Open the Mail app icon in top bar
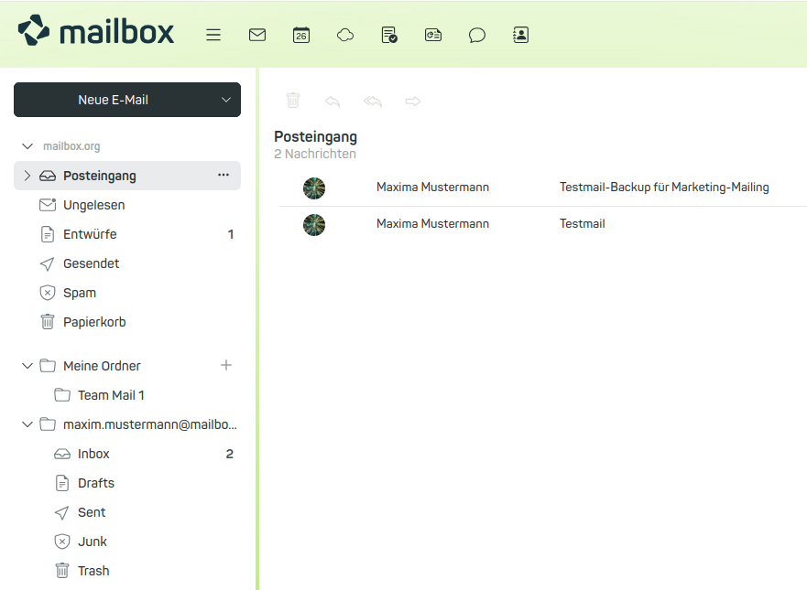Screen dimensions: 807x590 257,35
